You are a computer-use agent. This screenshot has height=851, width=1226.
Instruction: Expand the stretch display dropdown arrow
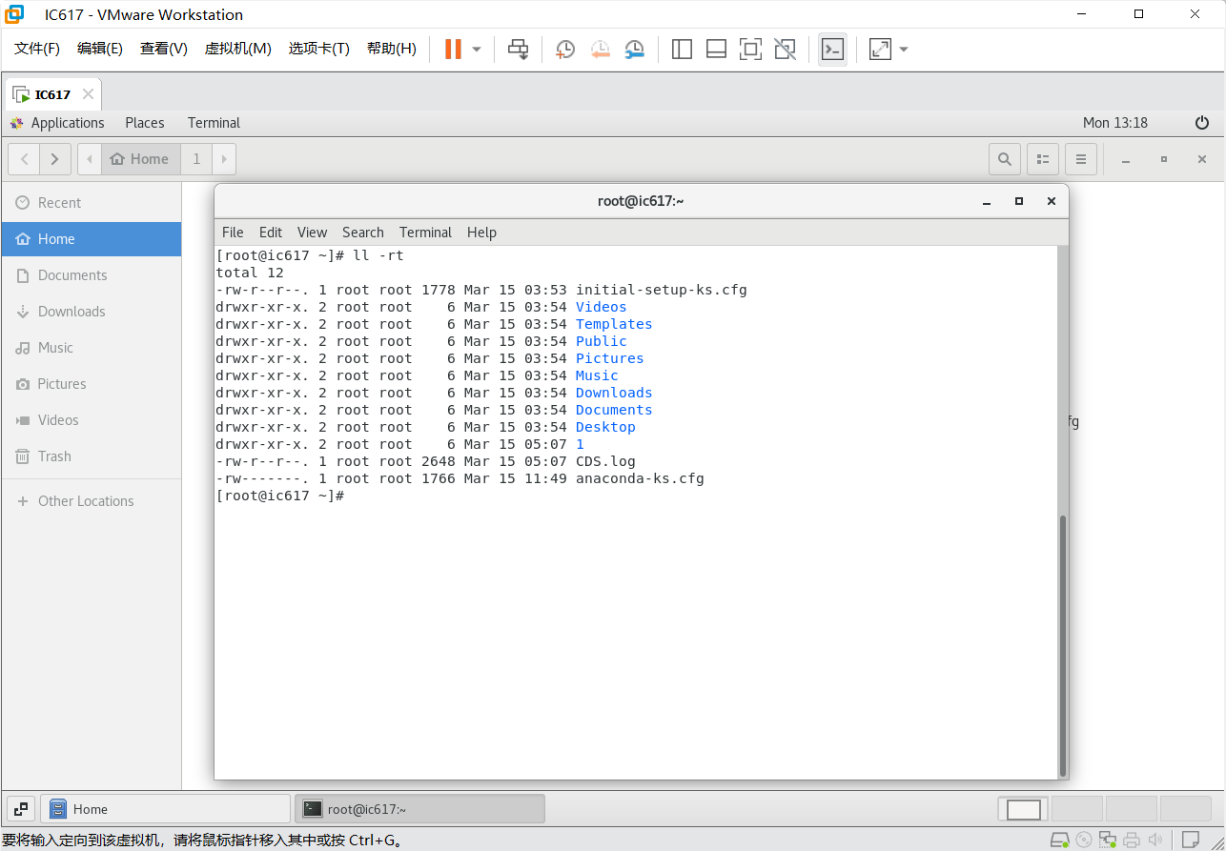pyautogui.click(x=904, y=50)
